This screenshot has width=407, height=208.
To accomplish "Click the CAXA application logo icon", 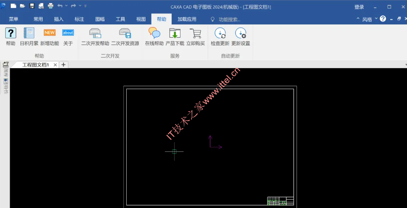I will (3, 6).
